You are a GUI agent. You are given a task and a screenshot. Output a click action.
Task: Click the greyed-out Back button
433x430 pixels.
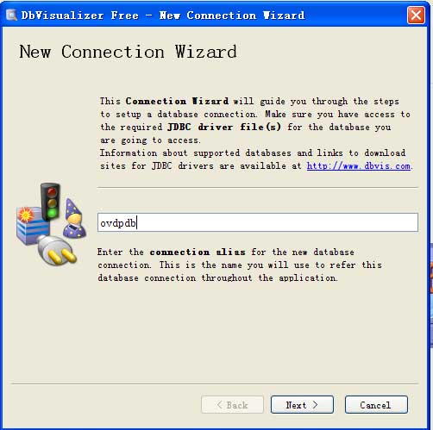[232, 405]
